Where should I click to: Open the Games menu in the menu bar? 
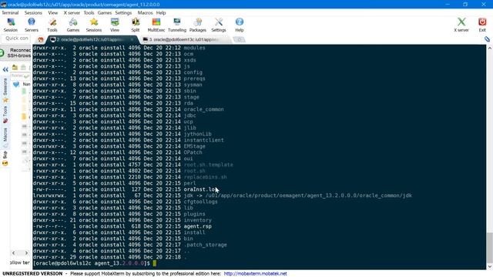coord(105,12)
